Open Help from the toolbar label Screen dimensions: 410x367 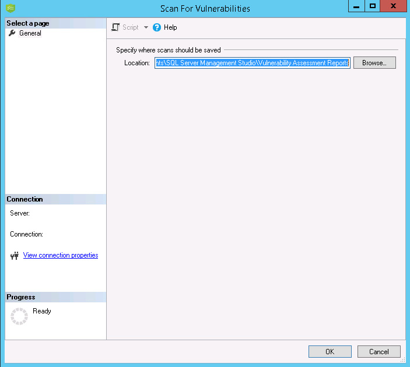coord(170,27)
